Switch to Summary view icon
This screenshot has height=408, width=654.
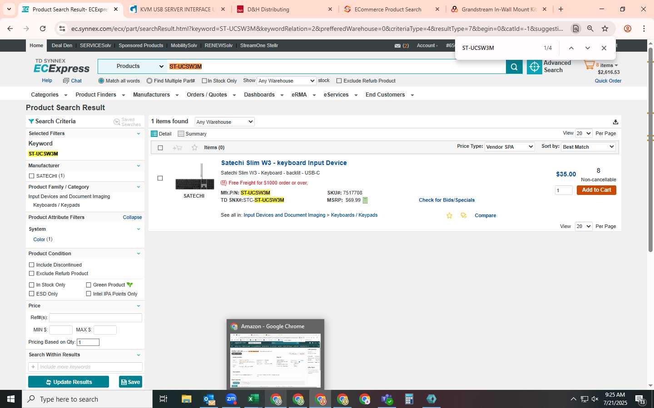coord(181,134)
